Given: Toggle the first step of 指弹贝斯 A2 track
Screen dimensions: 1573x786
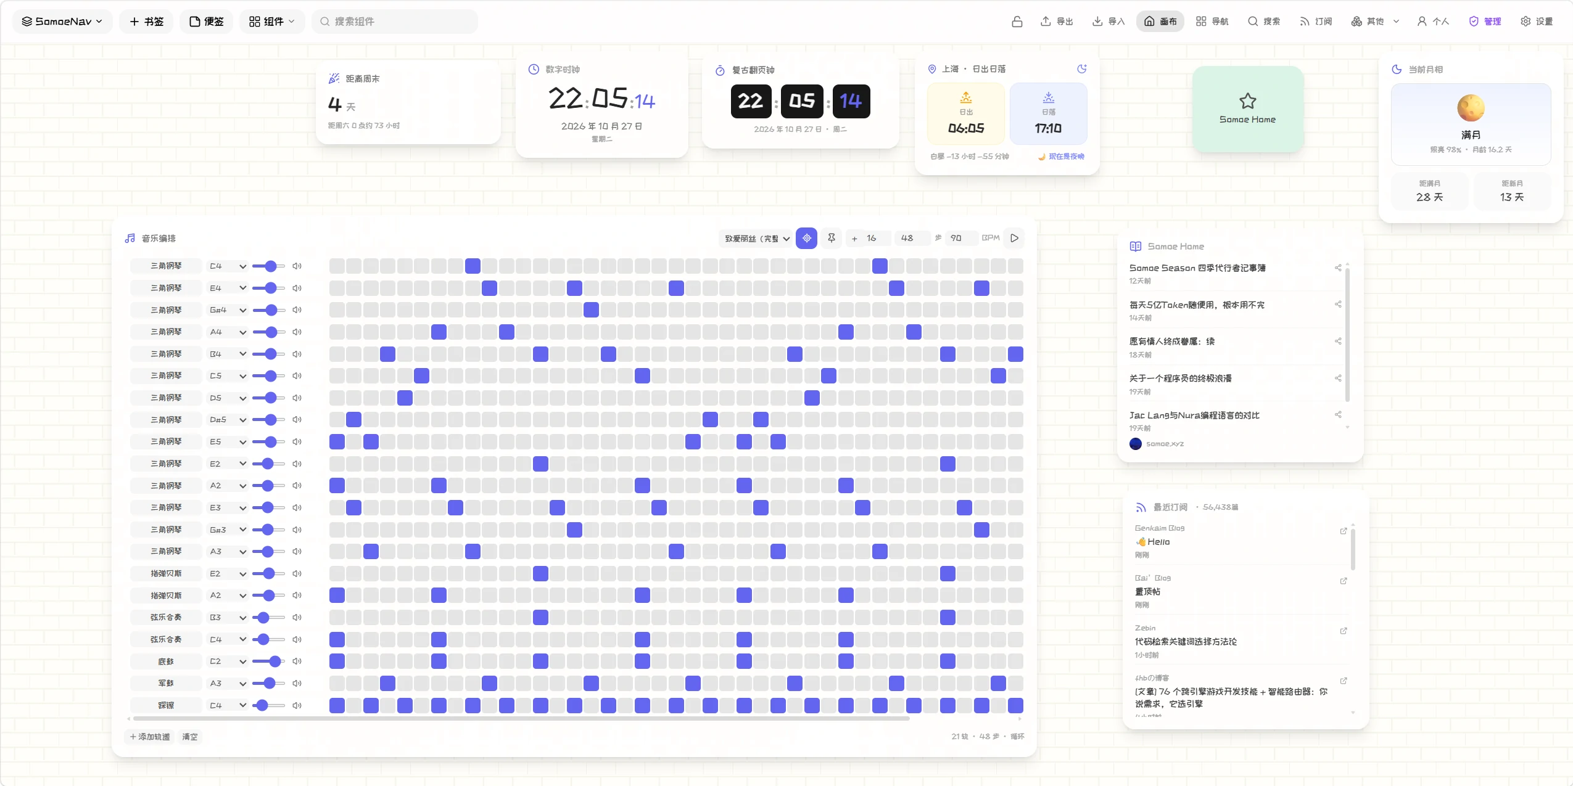Looking at the screenshot, I should pyautogui.click(x=337, y=596).
